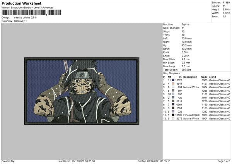Click the Stitches value '41380'

click(226, 3)
